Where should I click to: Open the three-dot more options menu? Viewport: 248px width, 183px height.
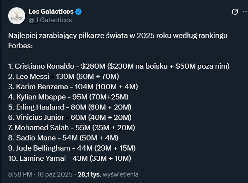point(246,12)
